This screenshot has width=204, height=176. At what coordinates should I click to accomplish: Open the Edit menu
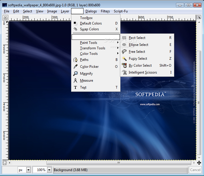click(16, 11)
